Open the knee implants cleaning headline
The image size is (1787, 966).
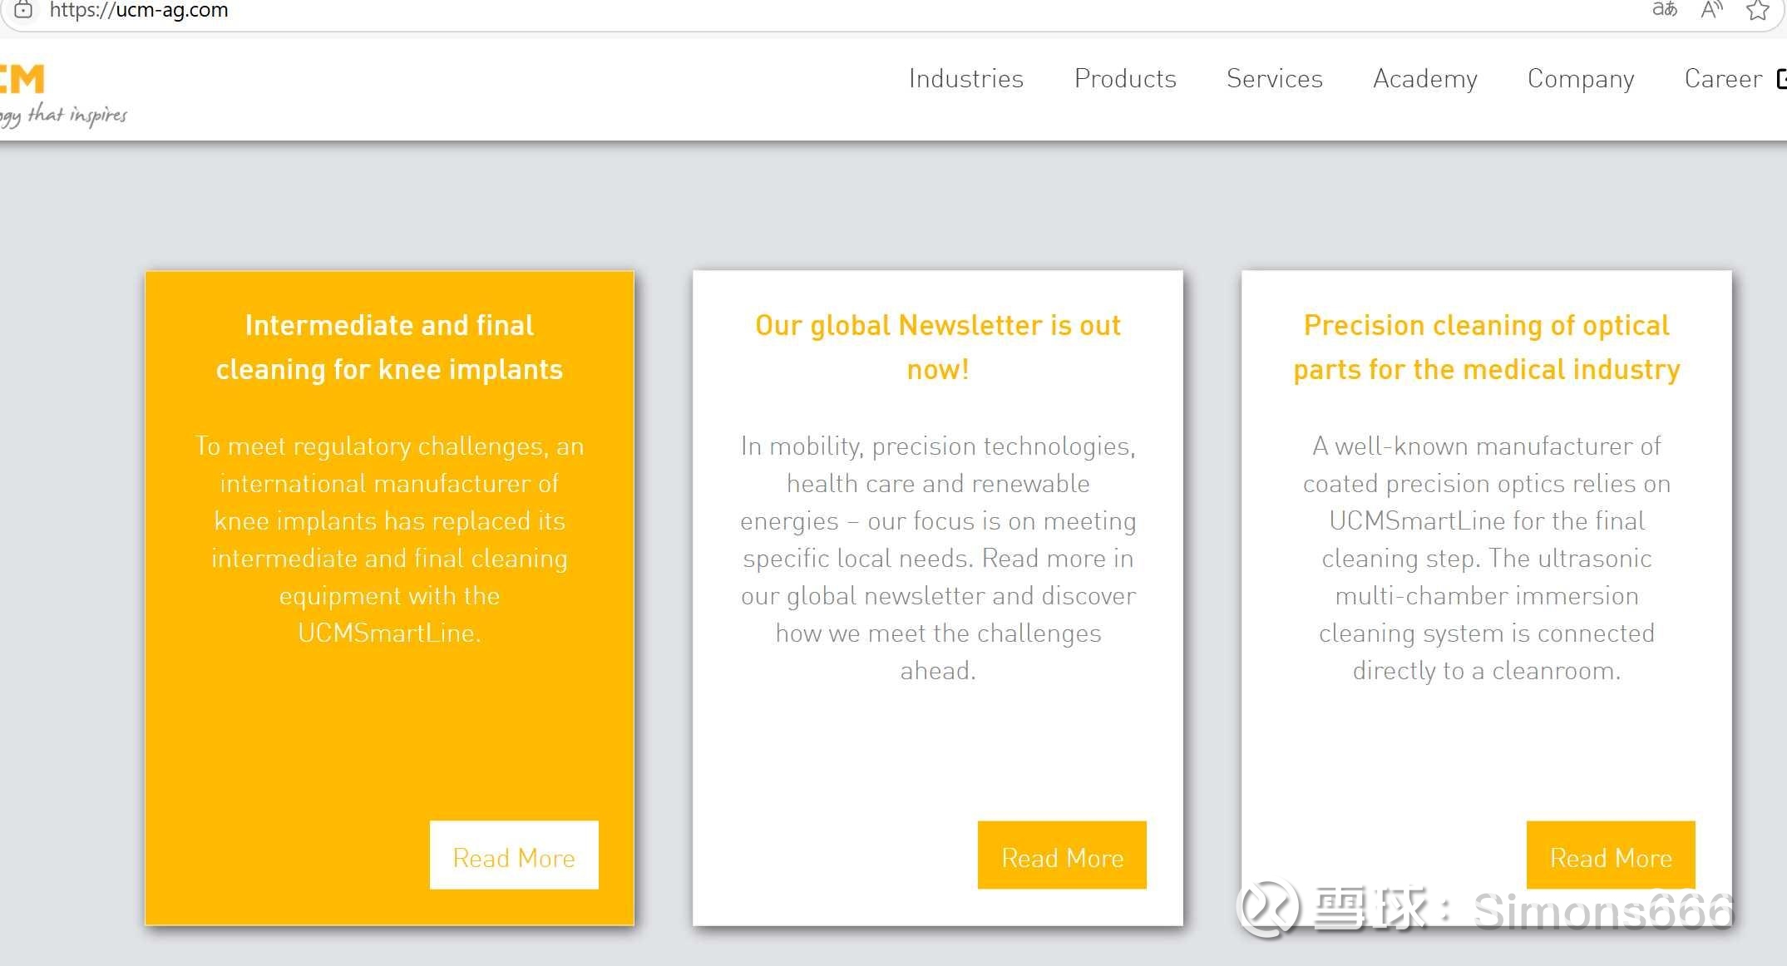[389, 347]
